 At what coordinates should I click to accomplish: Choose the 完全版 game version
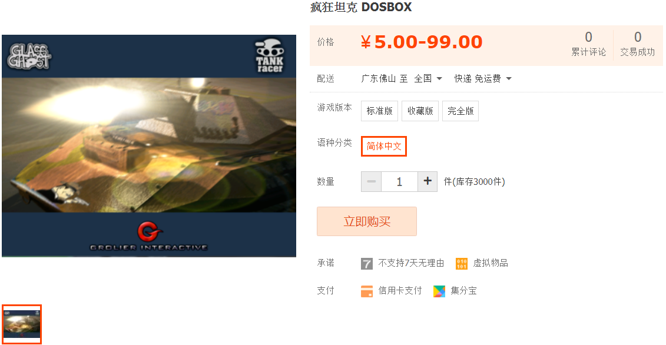tap(460, 111)
